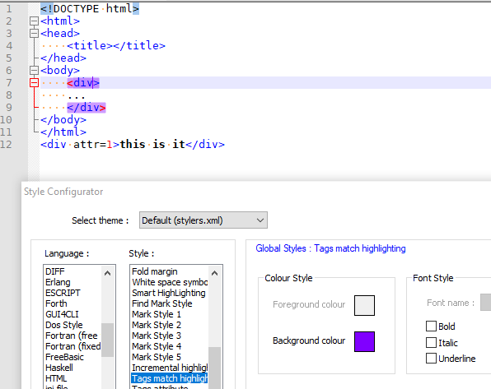Click the highlighted opening div tag
Viewport: 491px width, 389px height.
coord(83,82)
